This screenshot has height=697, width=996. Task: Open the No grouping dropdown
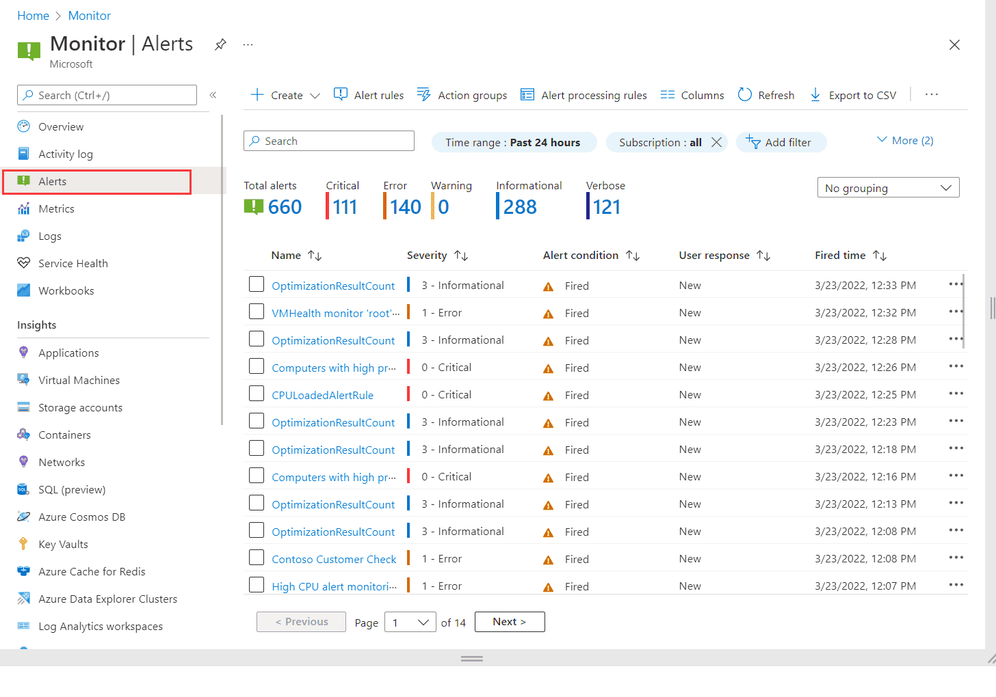pyautogui.click(x=888, y=188)
